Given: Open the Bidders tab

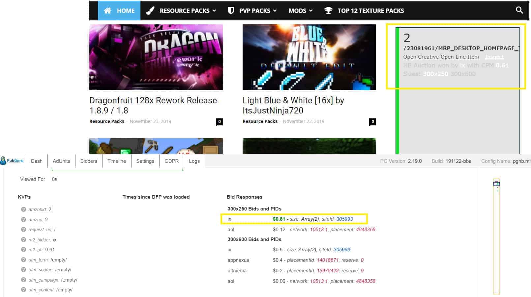Looking at the screenshot, I should (89, 161).
